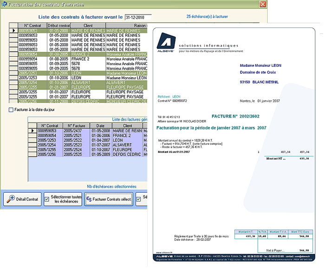Screen dimensions: 325x280
Task: Click Madame Monsieur LEON recipient name on invoice
Action: [260, 65]
